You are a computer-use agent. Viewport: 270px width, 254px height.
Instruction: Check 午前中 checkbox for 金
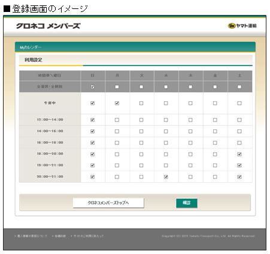(x=215, y=103)
